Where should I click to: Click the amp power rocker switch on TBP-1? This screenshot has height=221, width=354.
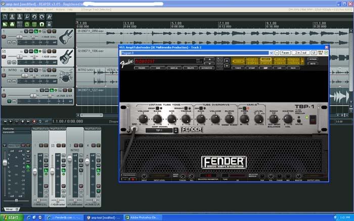point(314,119)
